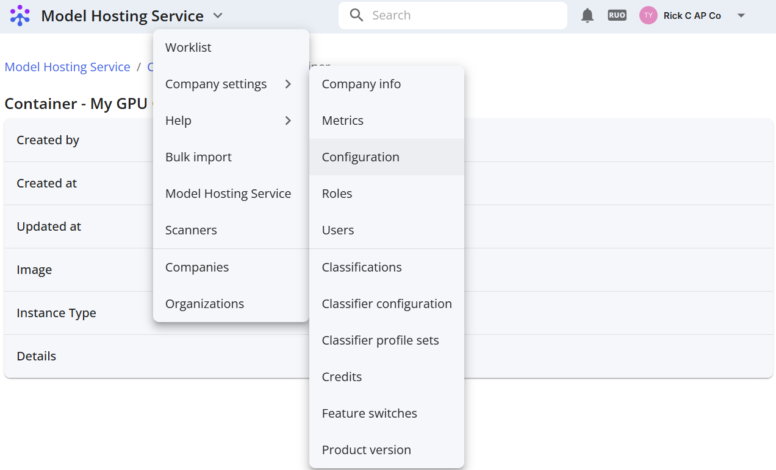The image size is (776, 470).
Task: Open the notifications bell icon
Action: click(587, 16)
